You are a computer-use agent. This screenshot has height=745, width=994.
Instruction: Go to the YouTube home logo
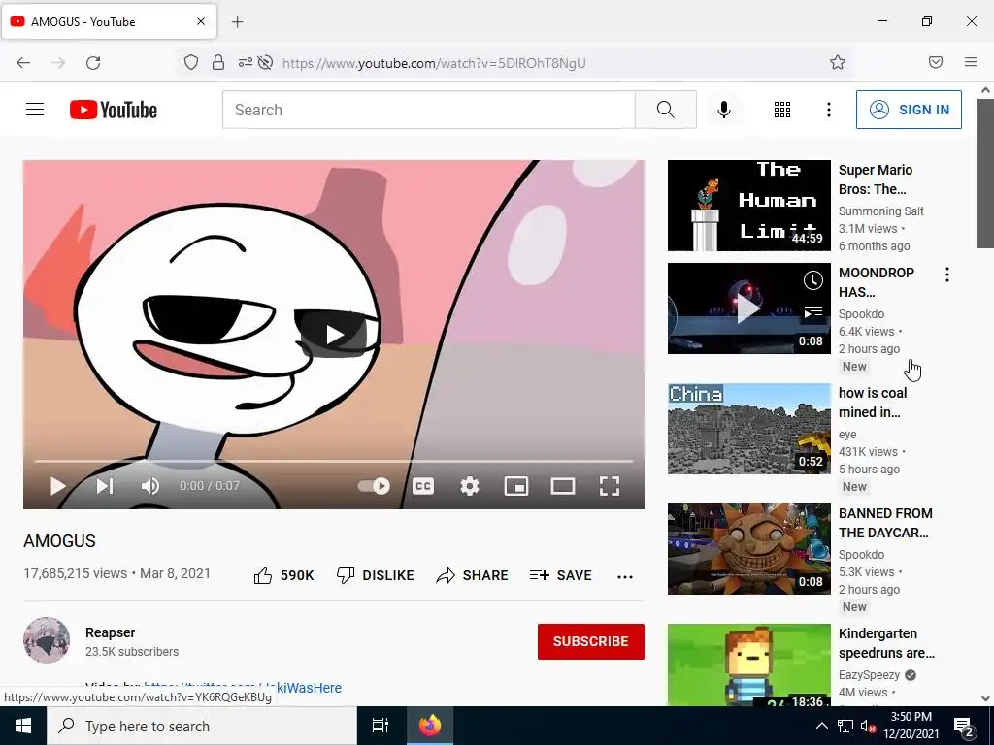[114, 110]
